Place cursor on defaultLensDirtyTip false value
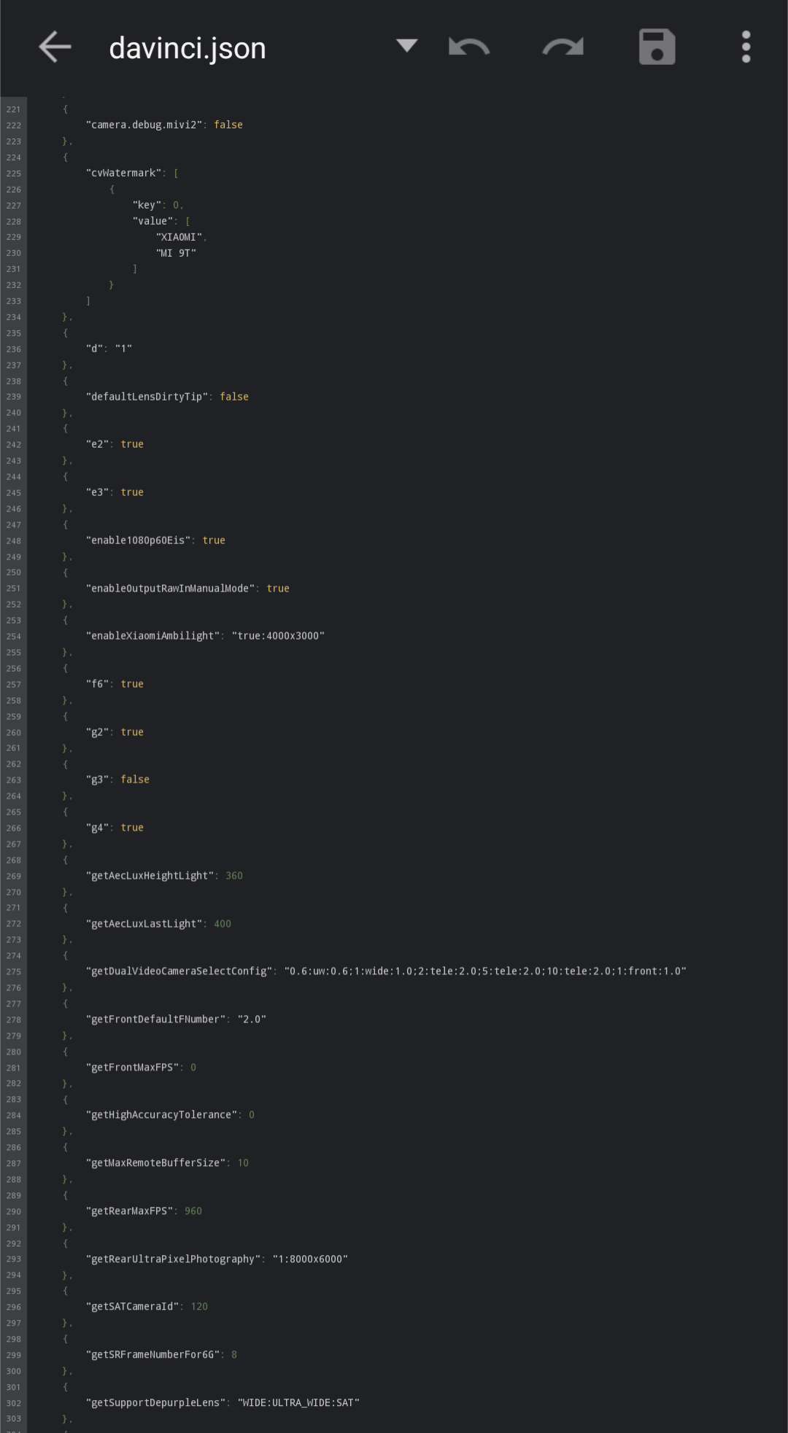788x1433 pixels. [x=234, y=397]
